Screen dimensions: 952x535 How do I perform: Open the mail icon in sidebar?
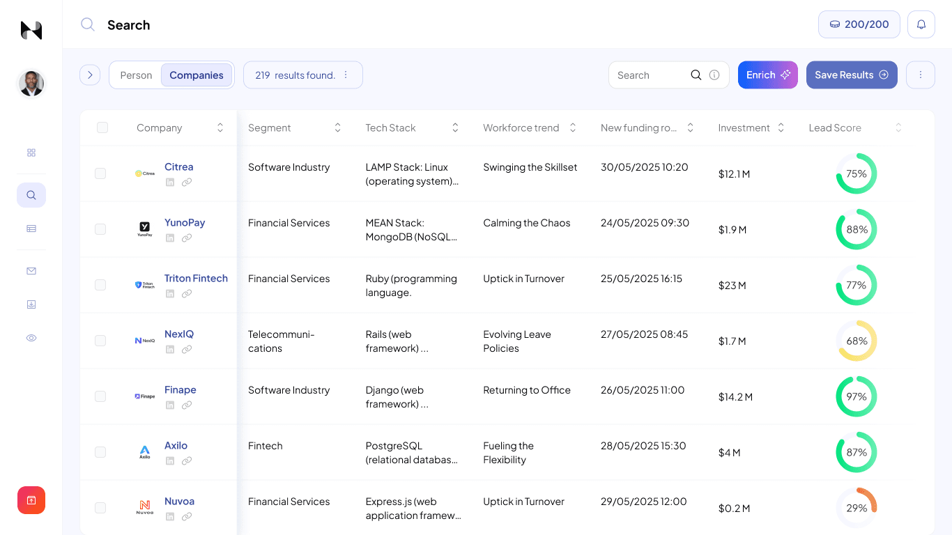(31, 271)
